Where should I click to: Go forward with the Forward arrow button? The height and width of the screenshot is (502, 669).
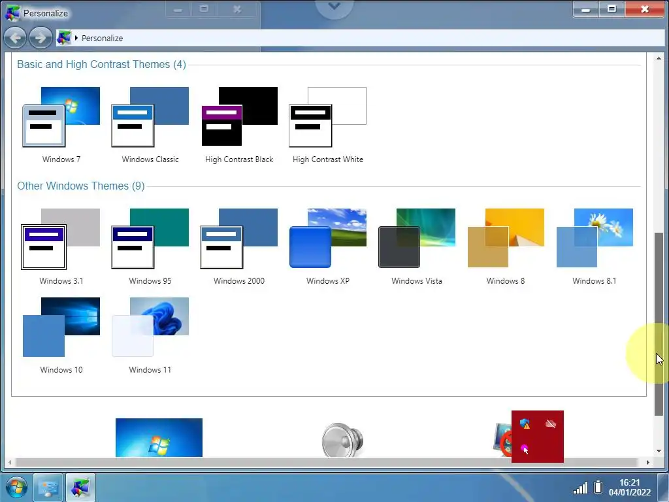41,38
